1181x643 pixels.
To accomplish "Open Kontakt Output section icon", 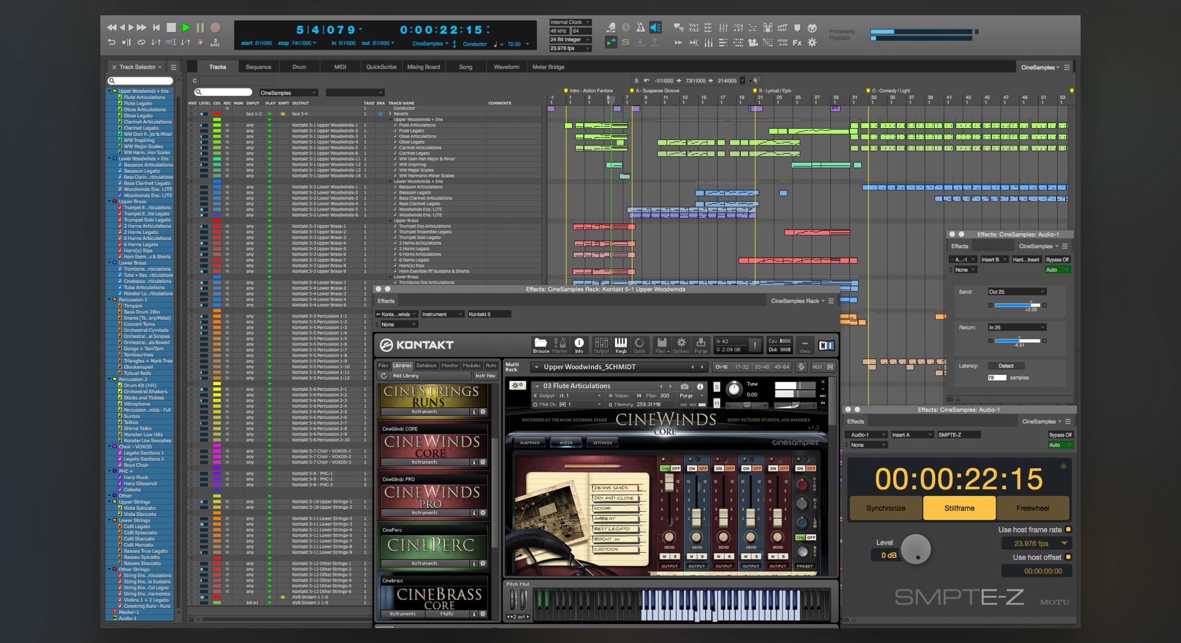I will pyautogui.click(x=601, y=344).
